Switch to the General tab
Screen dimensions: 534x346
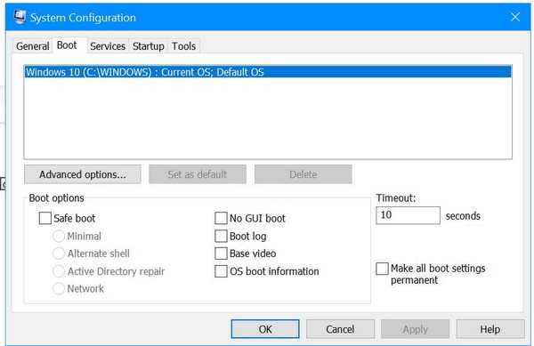click(x=33, y=46)
